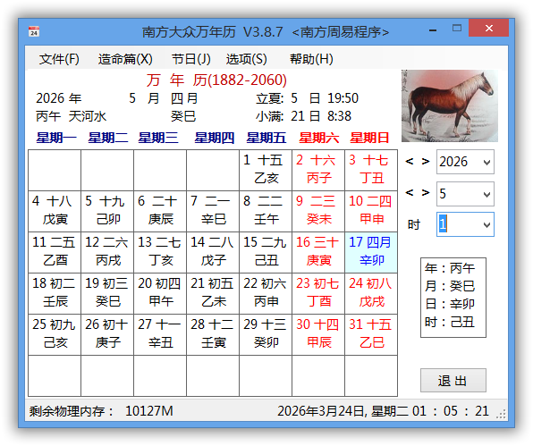
Task: Select May 20 初四 甲午
Action: [x=160, y=293]
